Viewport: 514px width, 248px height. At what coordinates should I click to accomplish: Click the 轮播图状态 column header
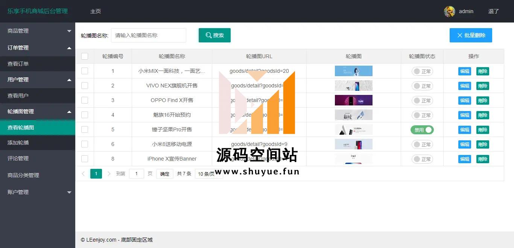tap(422, 56)
